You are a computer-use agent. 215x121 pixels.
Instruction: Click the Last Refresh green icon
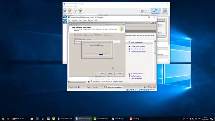click(91, 81)
